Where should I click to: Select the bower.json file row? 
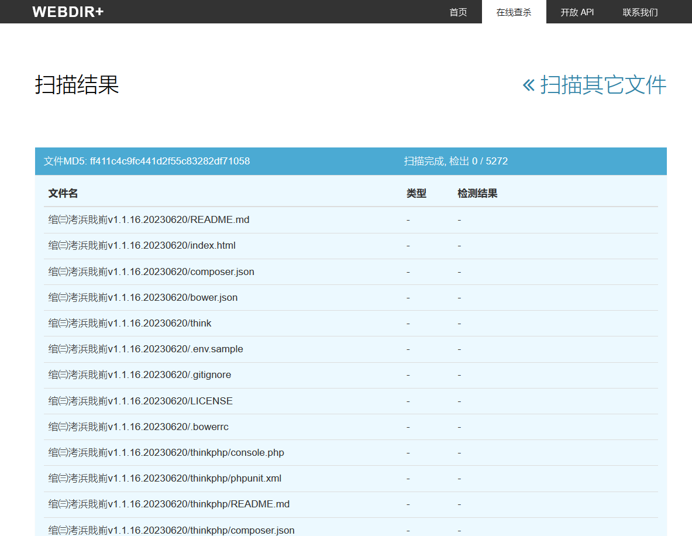click(x=143, y=297)
